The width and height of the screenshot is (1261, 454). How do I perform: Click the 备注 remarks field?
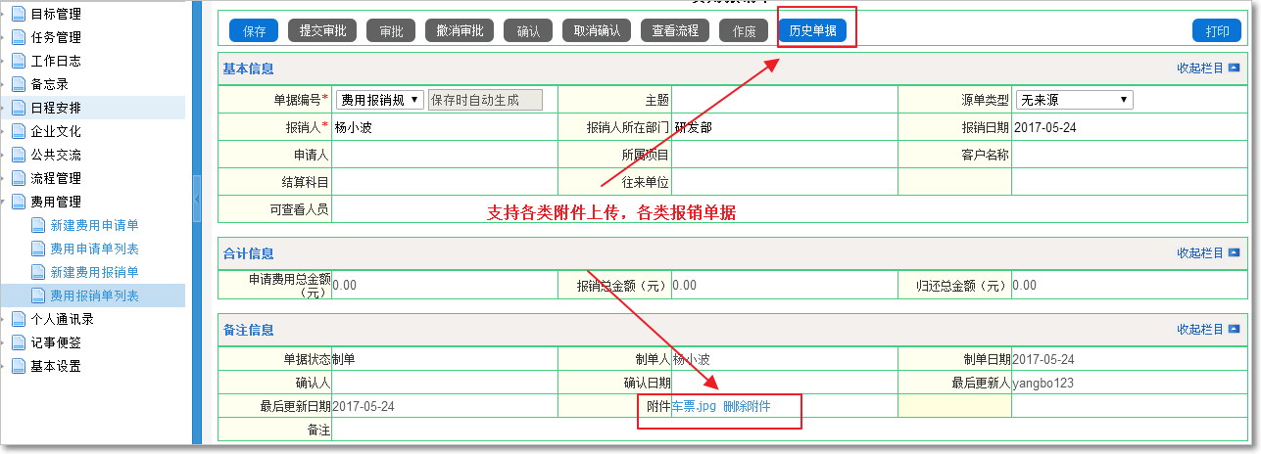point(790,431)
